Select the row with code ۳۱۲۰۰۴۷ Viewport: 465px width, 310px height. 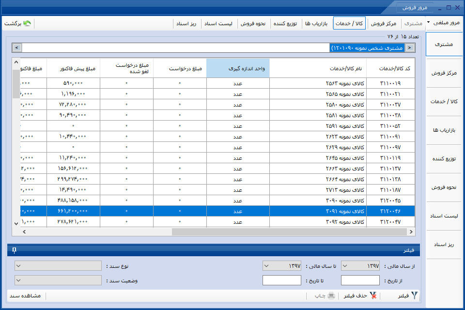(x=217, y=222)
